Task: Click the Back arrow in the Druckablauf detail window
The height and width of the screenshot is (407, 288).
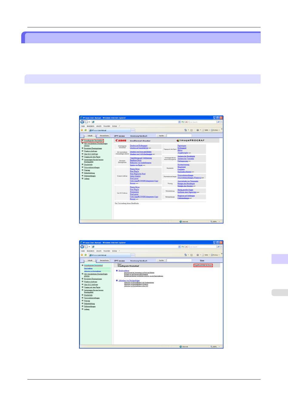Action: point(82,247)
